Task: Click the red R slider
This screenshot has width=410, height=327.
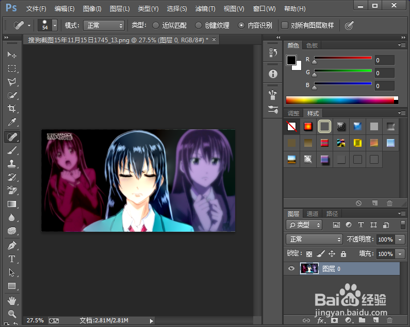Action: 342,59
